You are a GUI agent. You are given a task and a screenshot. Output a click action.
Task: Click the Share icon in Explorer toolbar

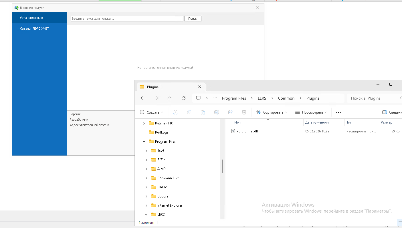230,112
